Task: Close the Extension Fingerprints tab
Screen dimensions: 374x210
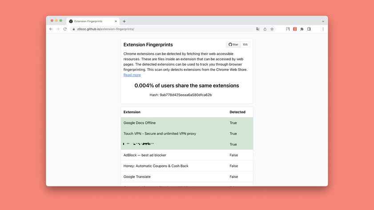Action: pyautogui.click(x=116, y=21)
